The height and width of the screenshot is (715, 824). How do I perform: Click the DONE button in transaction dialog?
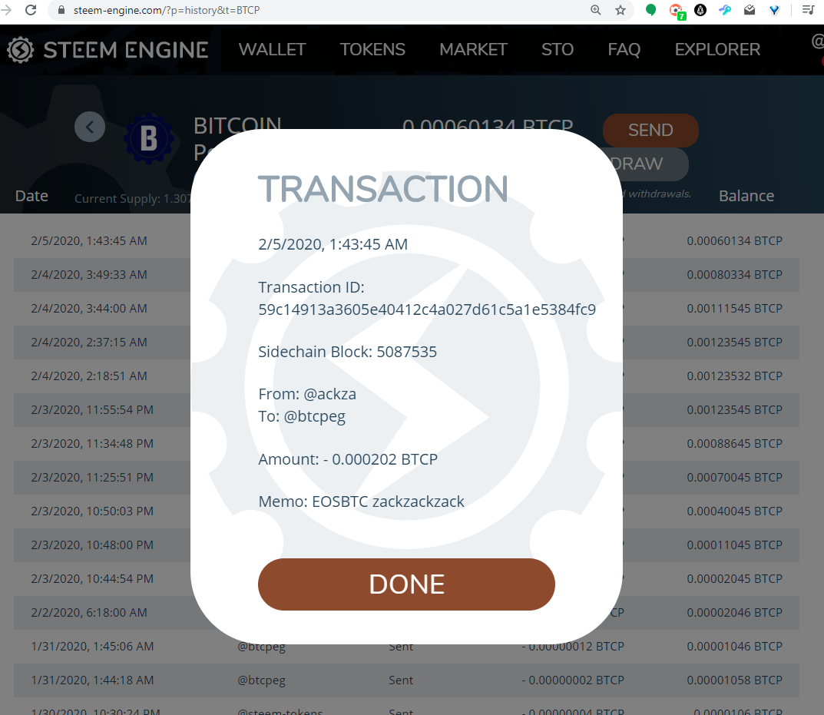pyautogui.click(x=406, y=584)
